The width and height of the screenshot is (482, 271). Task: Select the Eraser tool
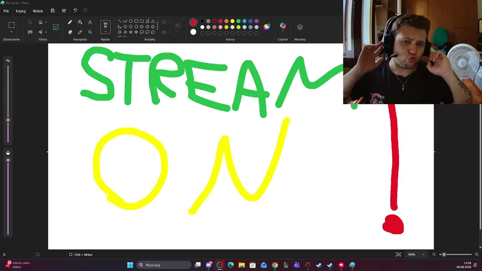pos(70,32)
